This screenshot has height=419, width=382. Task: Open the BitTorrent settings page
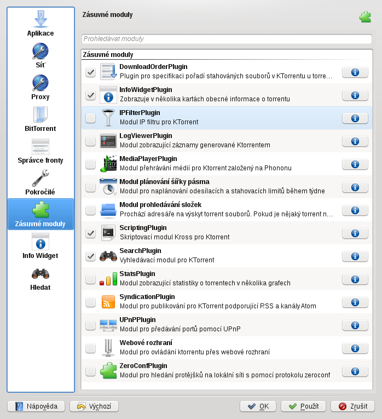pos(40,119)
